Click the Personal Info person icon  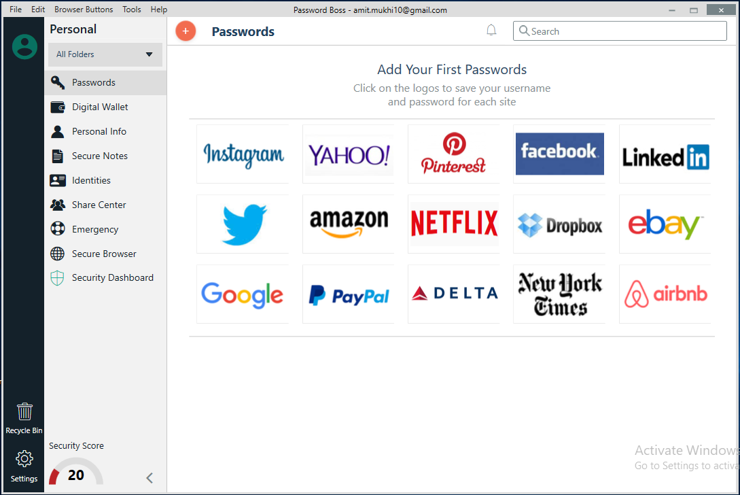click(58, 132)
